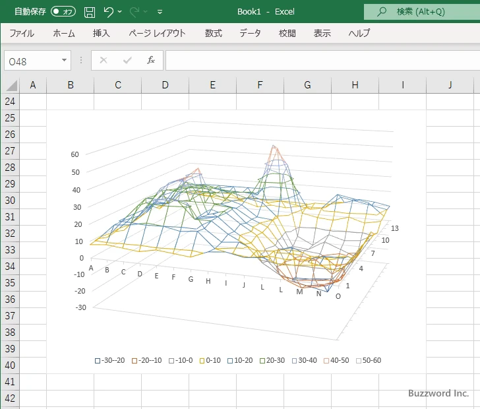
Task: Expand the Name Box dropdown arrow
Action: 65,60
